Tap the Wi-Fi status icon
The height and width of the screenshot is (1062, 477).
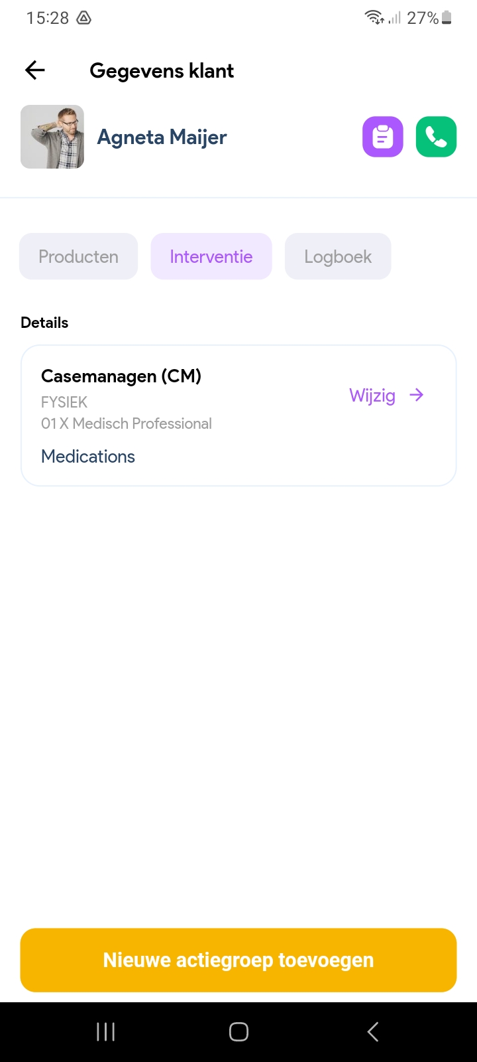(375, 18)
